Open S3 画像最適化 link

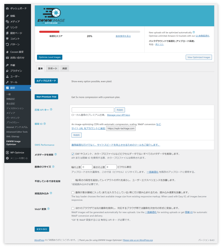pyautogui.click(x=202, y=36)
